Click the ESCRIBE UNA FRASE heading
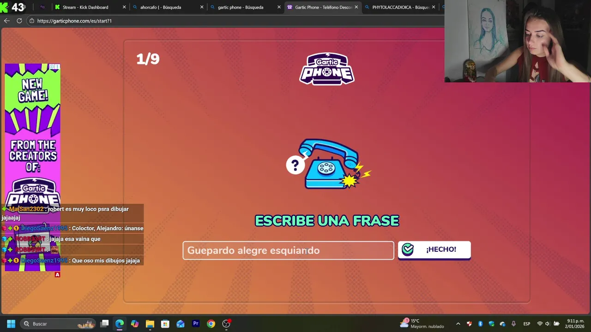Screen dimensions: 591x332 (x=327, y=221)
